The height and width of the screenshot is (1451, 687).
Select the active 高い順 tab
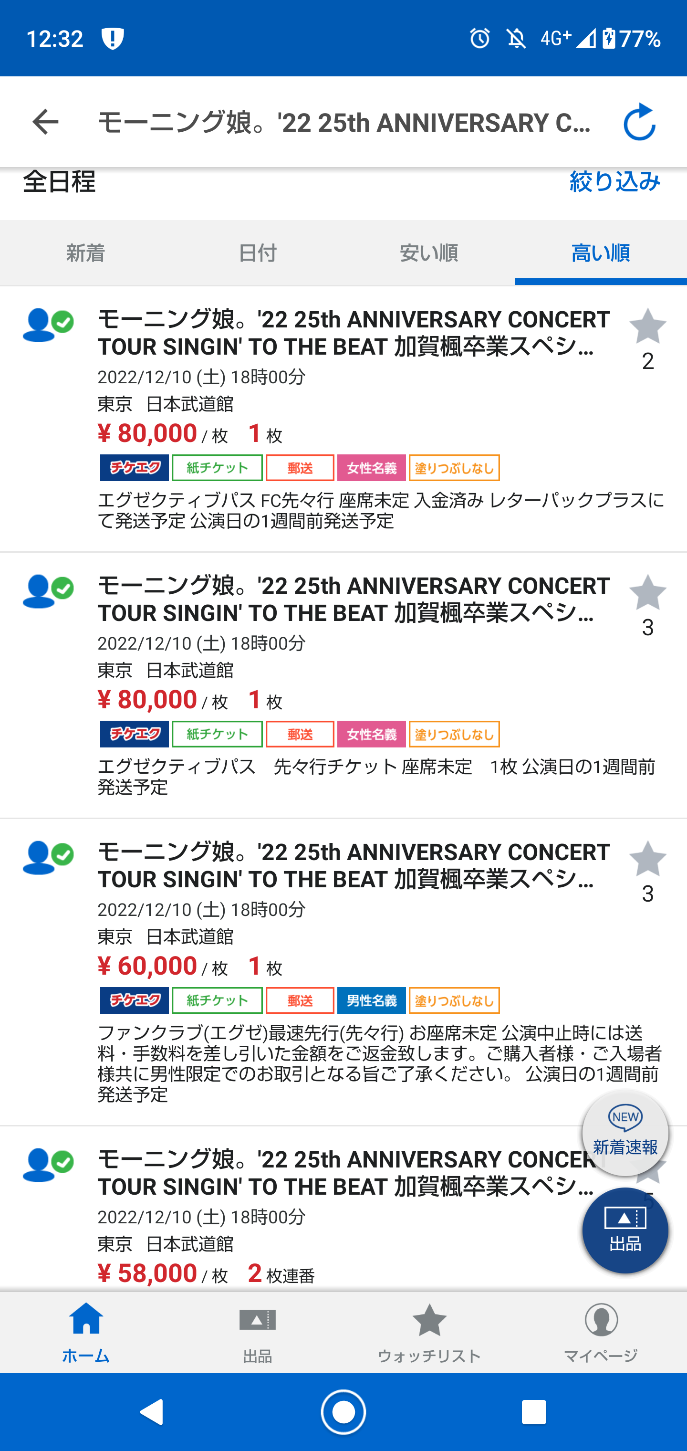601,253
